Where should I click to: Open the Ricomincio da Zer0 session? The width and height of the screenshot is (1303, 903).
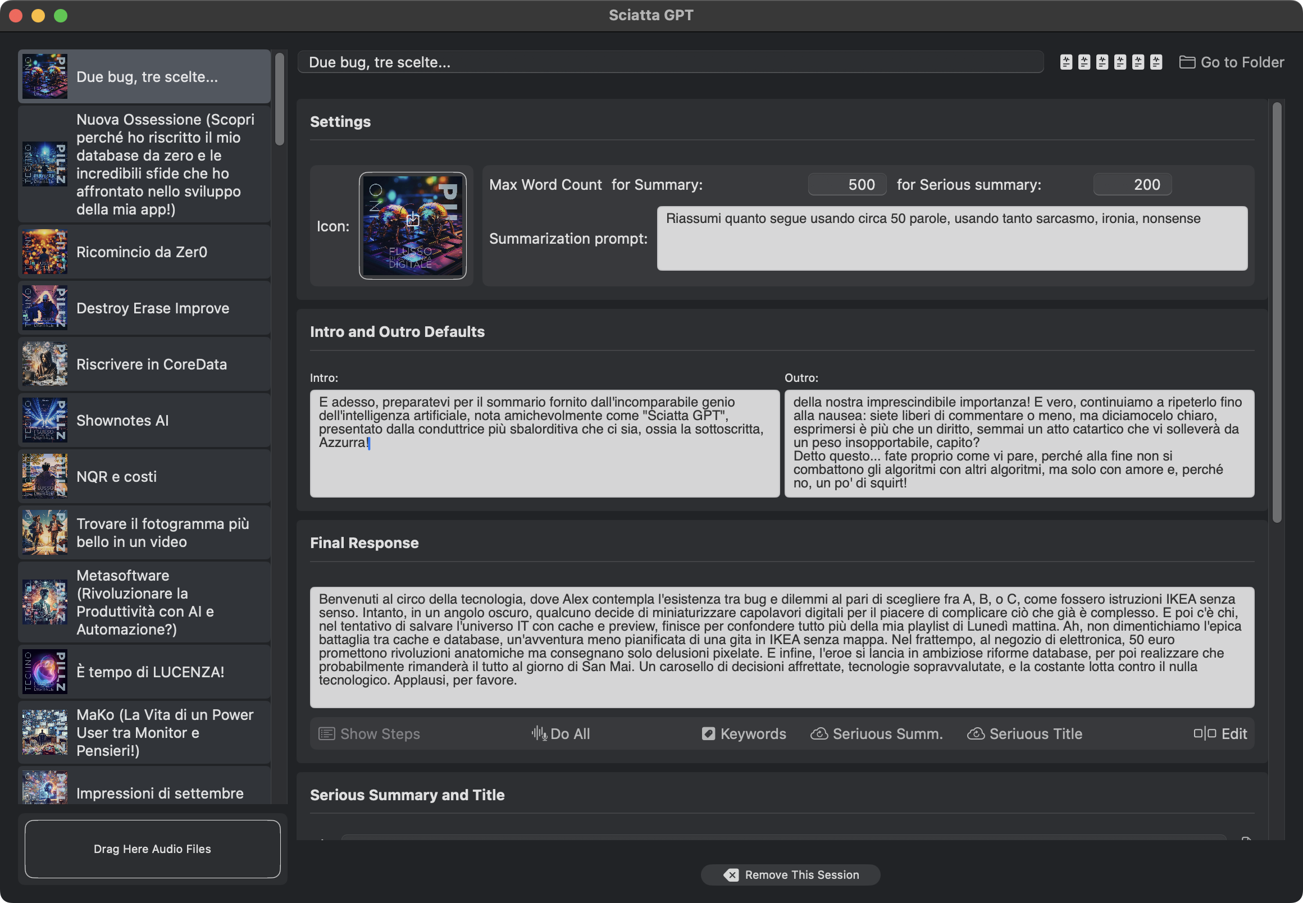[144, 252]
